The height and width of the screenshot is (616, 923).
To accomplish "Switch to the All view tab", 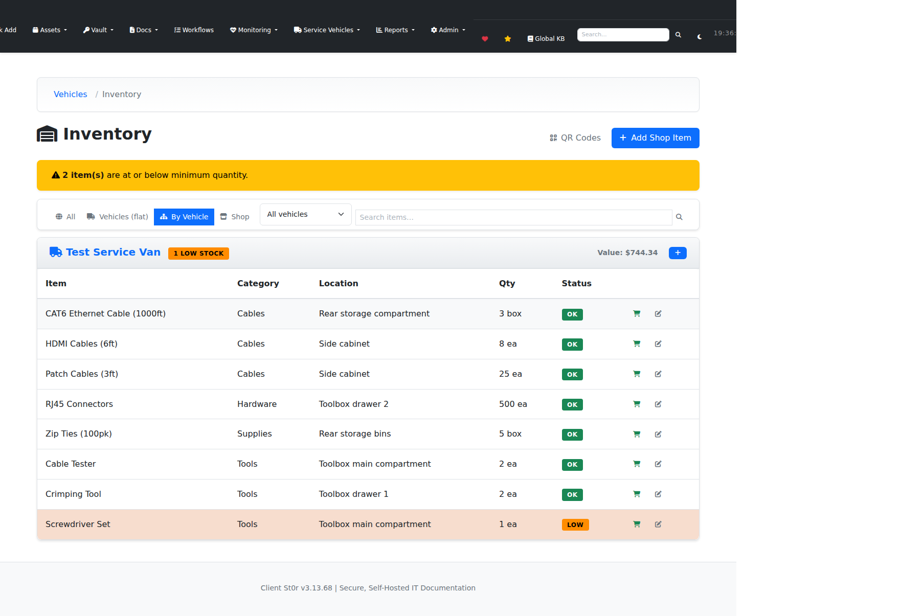I will tap(65, 217).
